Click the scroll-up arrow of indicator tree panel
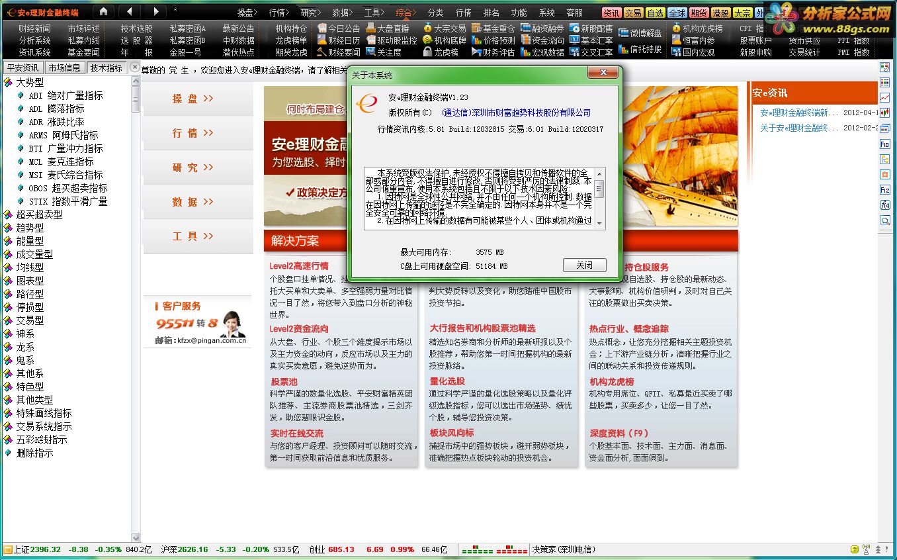897x560 pixels. coord(136,81)
